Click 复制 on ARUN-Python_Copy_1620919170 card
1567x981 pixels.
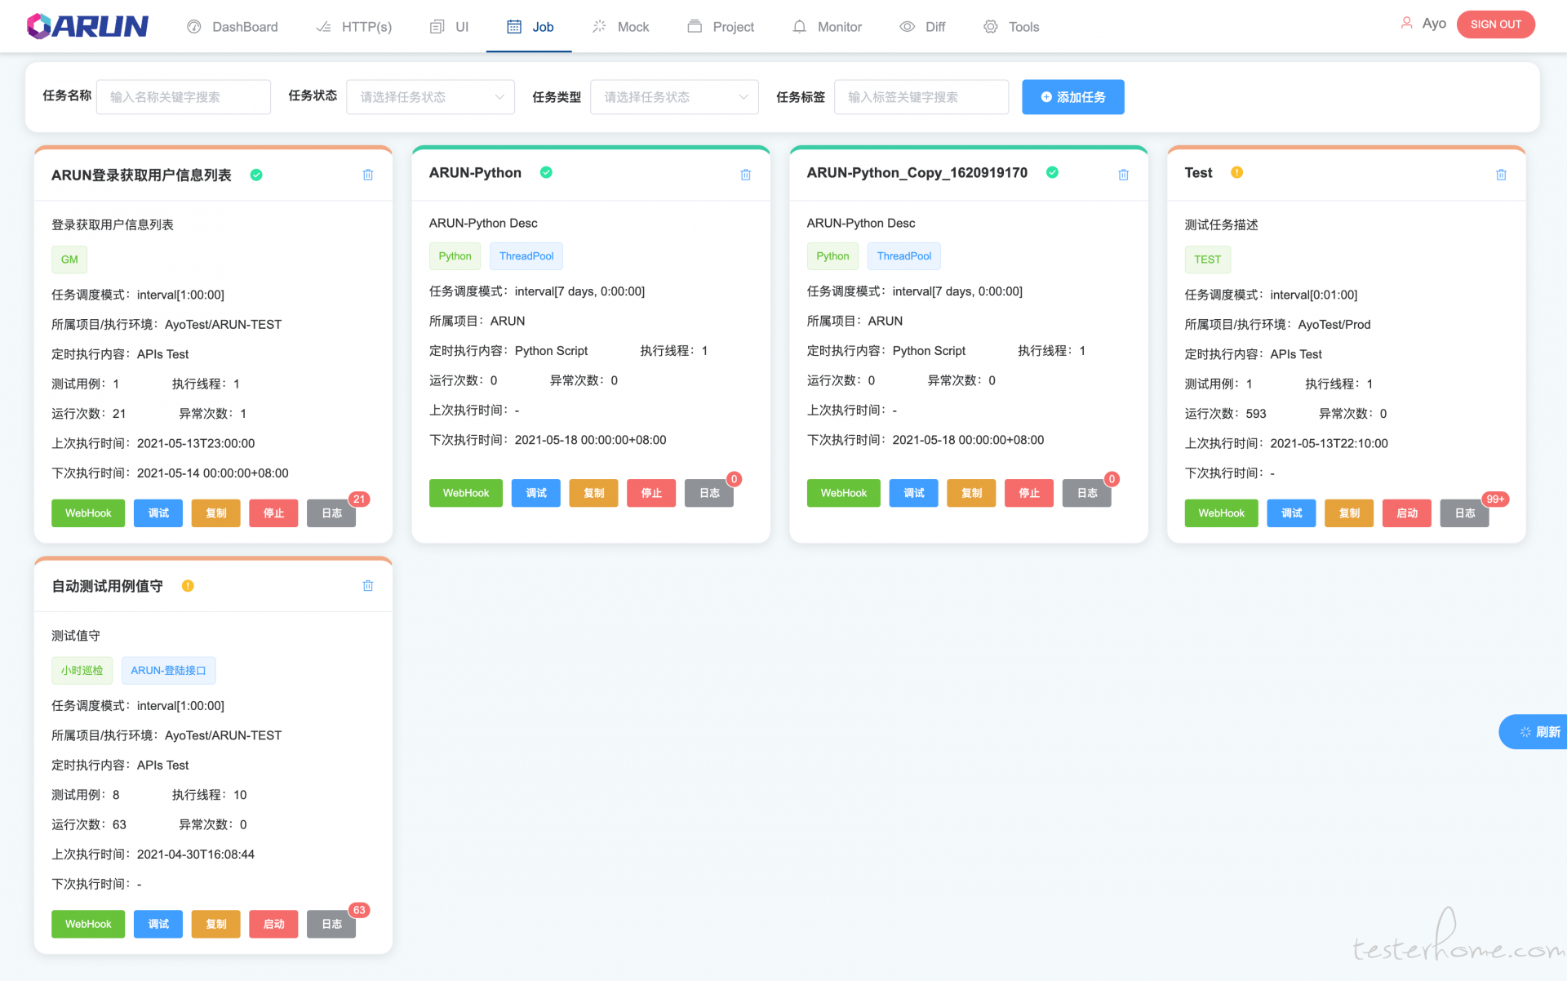[x=971, y=493]
